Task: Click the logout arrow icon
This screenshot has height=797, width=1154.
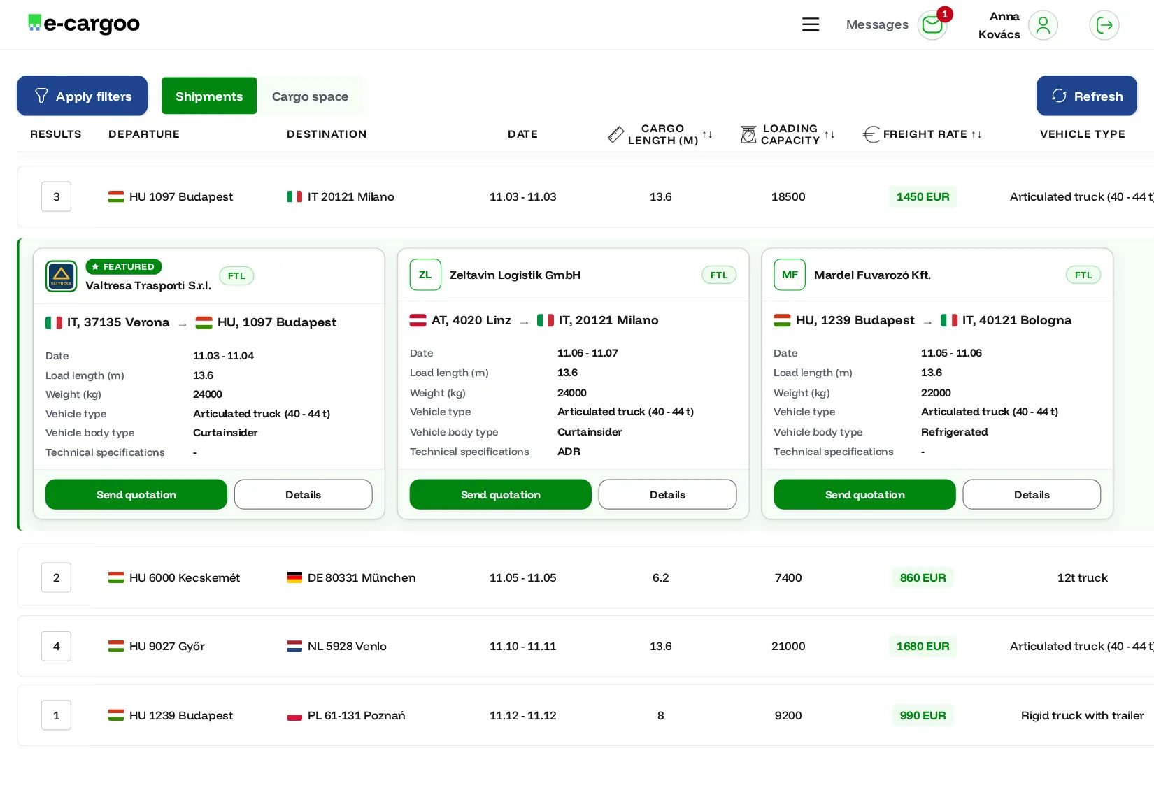Action: (1104, 25)
